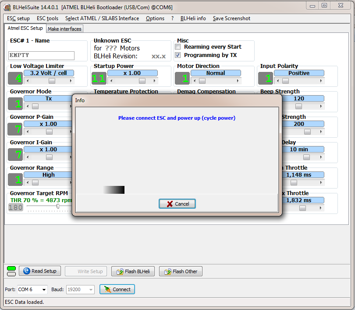Click the BLHeliSuite title bar app icon

[7, 7]
